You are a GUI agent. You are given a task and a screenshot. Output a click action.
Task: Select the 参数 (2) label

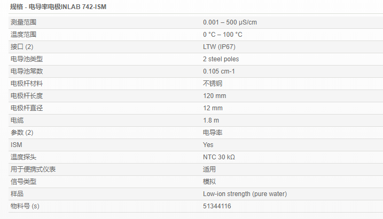pyautogui.click(x=22, y=132)
